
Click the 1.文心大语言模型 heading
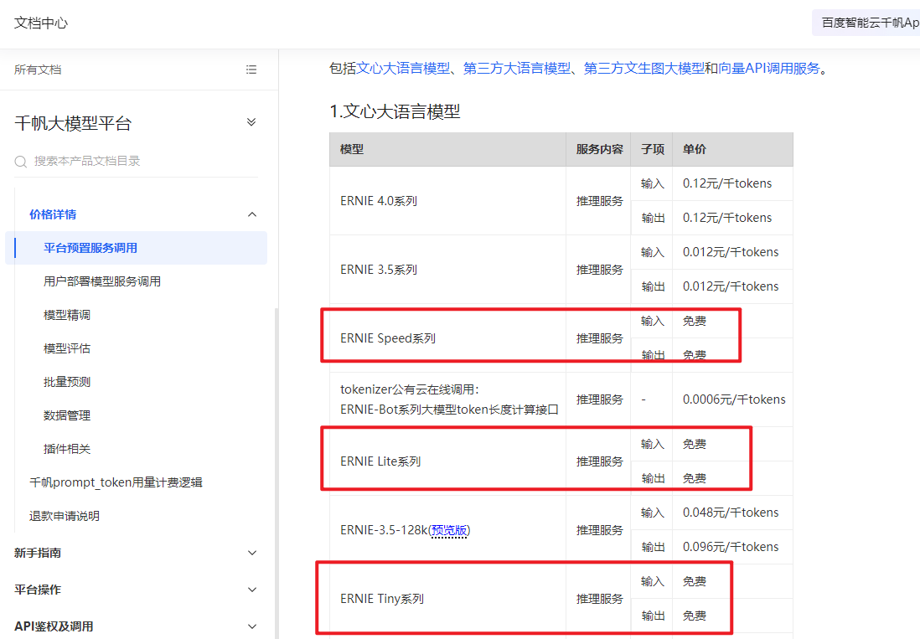395,111
